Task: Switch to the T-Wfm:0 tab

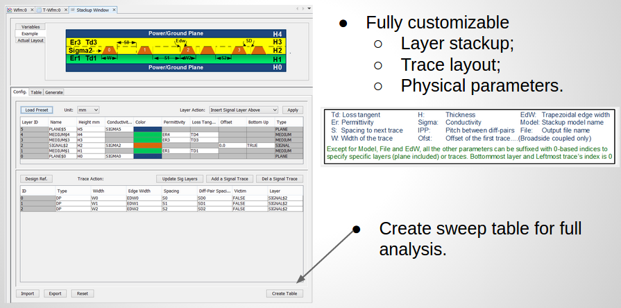Action: [50, 10]
